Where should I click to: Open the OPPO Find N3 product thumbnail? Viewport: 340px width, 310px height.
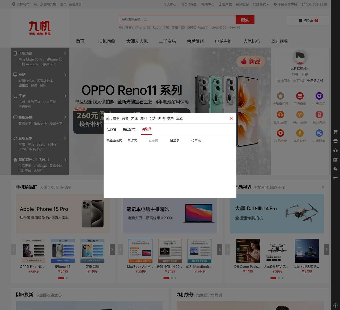tap(33, 251)
